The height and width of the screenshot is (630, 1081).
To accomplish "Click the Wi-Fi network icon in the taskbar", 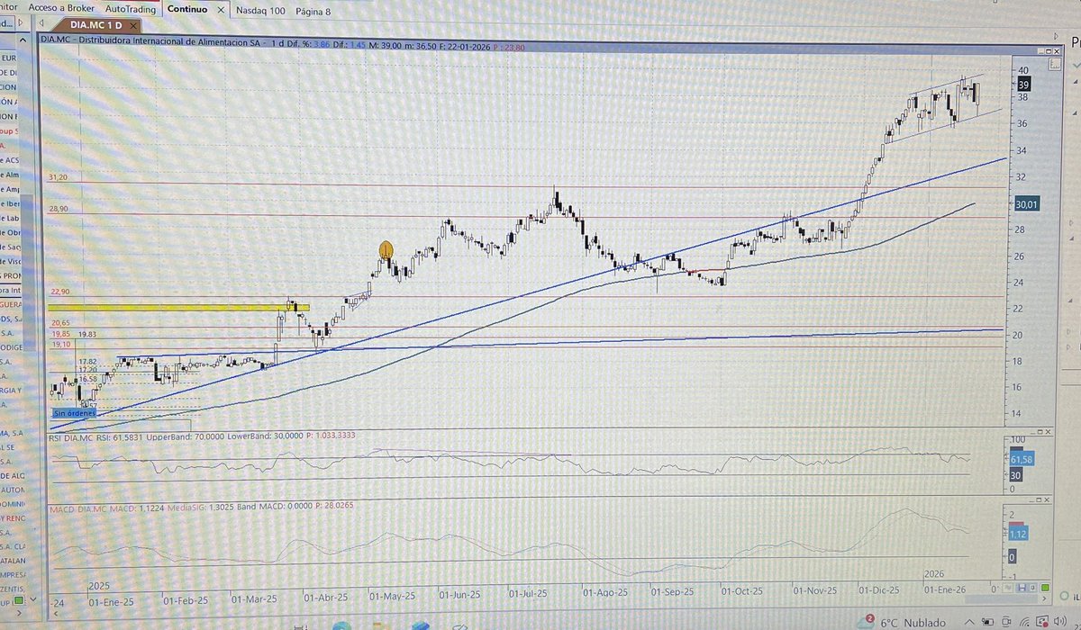I will pos(1023,622).
